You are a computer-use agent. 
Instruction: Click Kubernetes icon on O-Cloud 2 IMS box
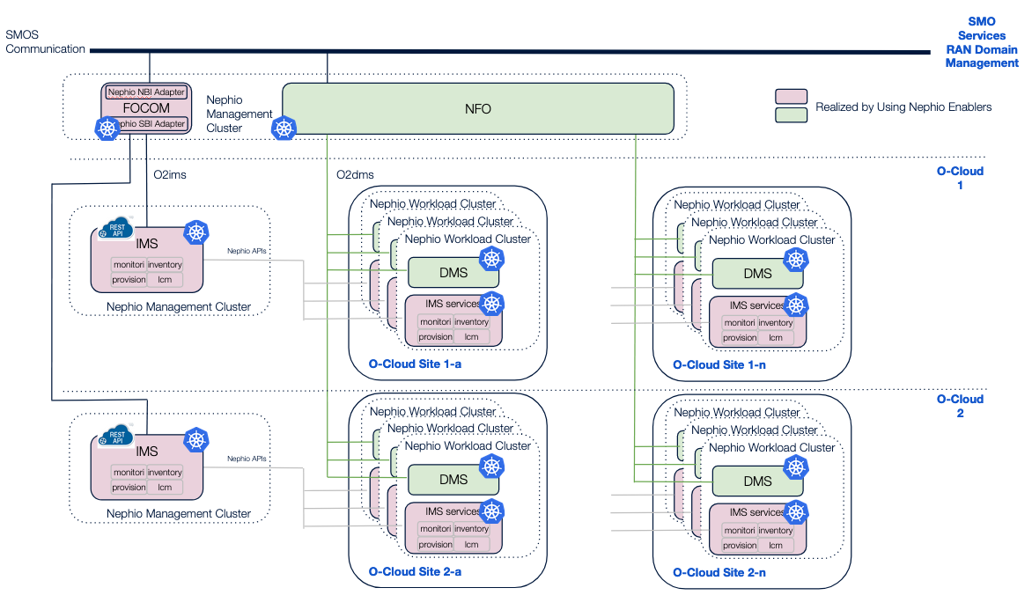point(195,440)
